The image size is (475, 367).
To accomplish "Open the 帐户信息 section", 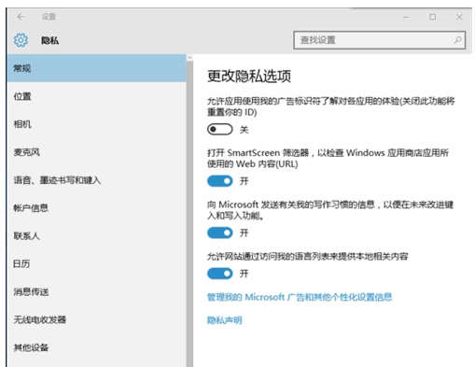I will tap(96, 208).
